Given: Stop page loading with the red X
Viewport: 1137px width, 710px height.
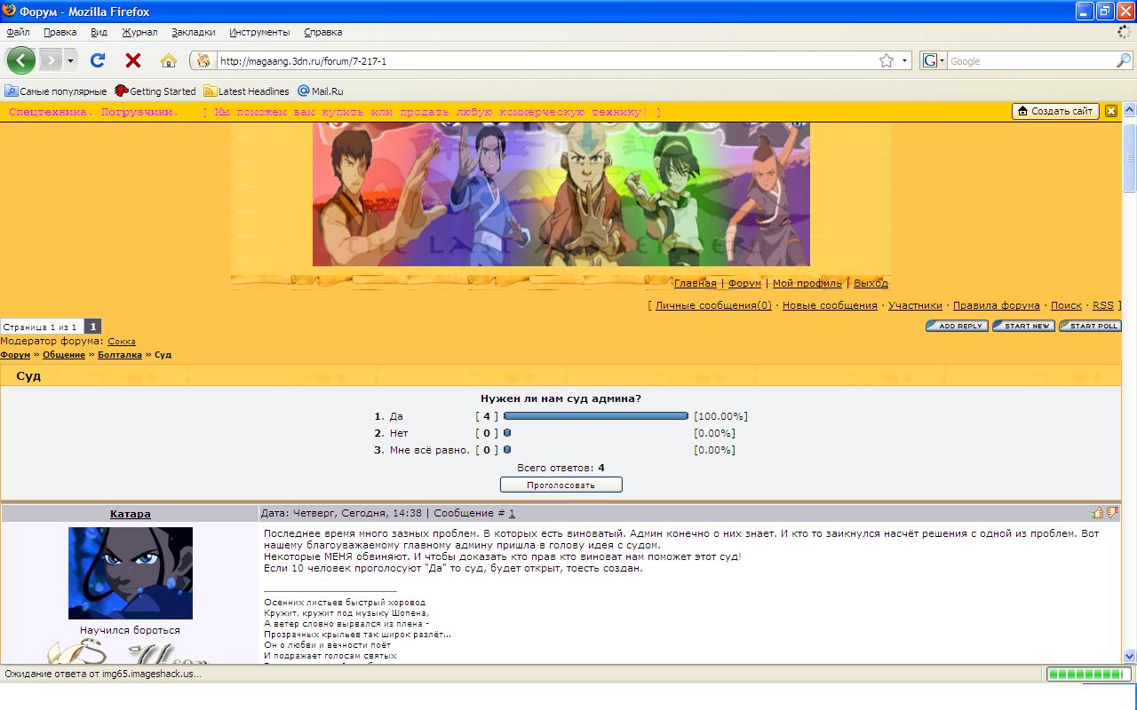Looking at the screenshot, I should (x=133, y=60).
